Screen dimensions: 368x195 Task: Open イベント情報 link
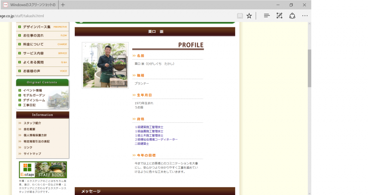coord(32,90)
